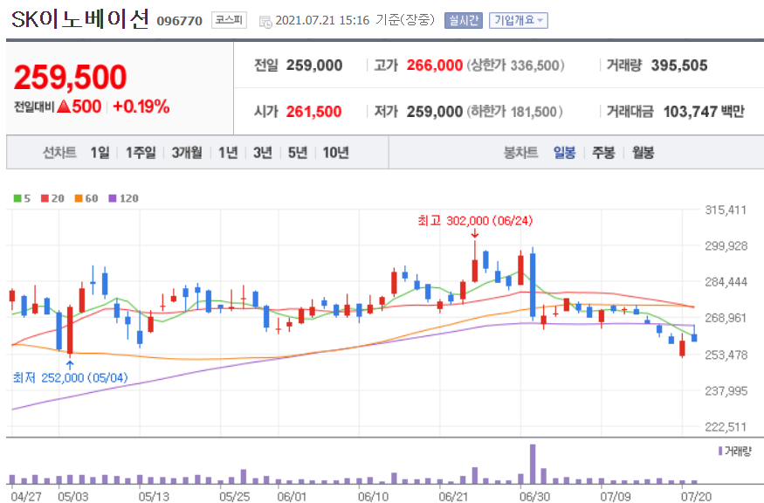Click the purple 120-day moving average swatch

113,198
